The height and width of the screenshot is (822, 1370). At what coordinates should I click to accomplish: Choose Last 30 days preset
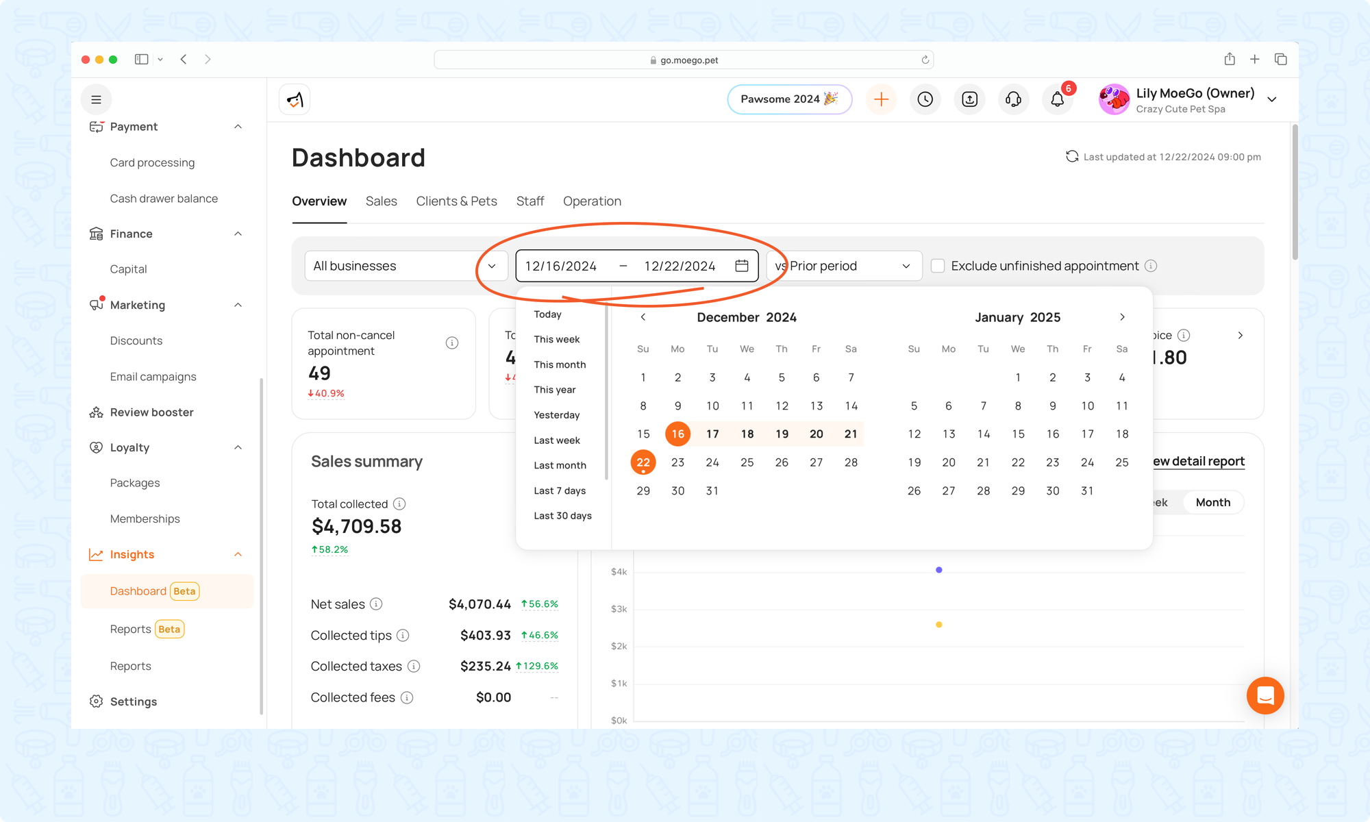point(562,516)
